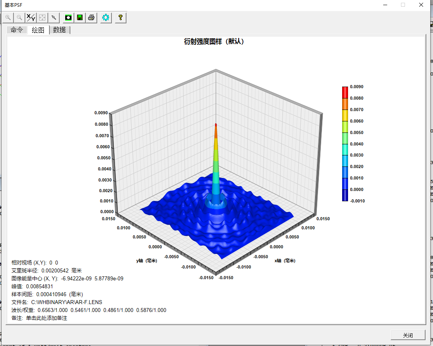The height and width of the screenshot is (346, 433).
Task: Select the pen annotation tool
Action: coord(53,17)
